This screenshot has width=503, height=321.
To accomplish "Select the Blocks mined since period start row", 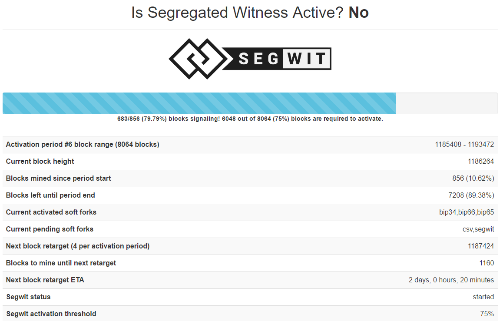I will tap(250, 179).
